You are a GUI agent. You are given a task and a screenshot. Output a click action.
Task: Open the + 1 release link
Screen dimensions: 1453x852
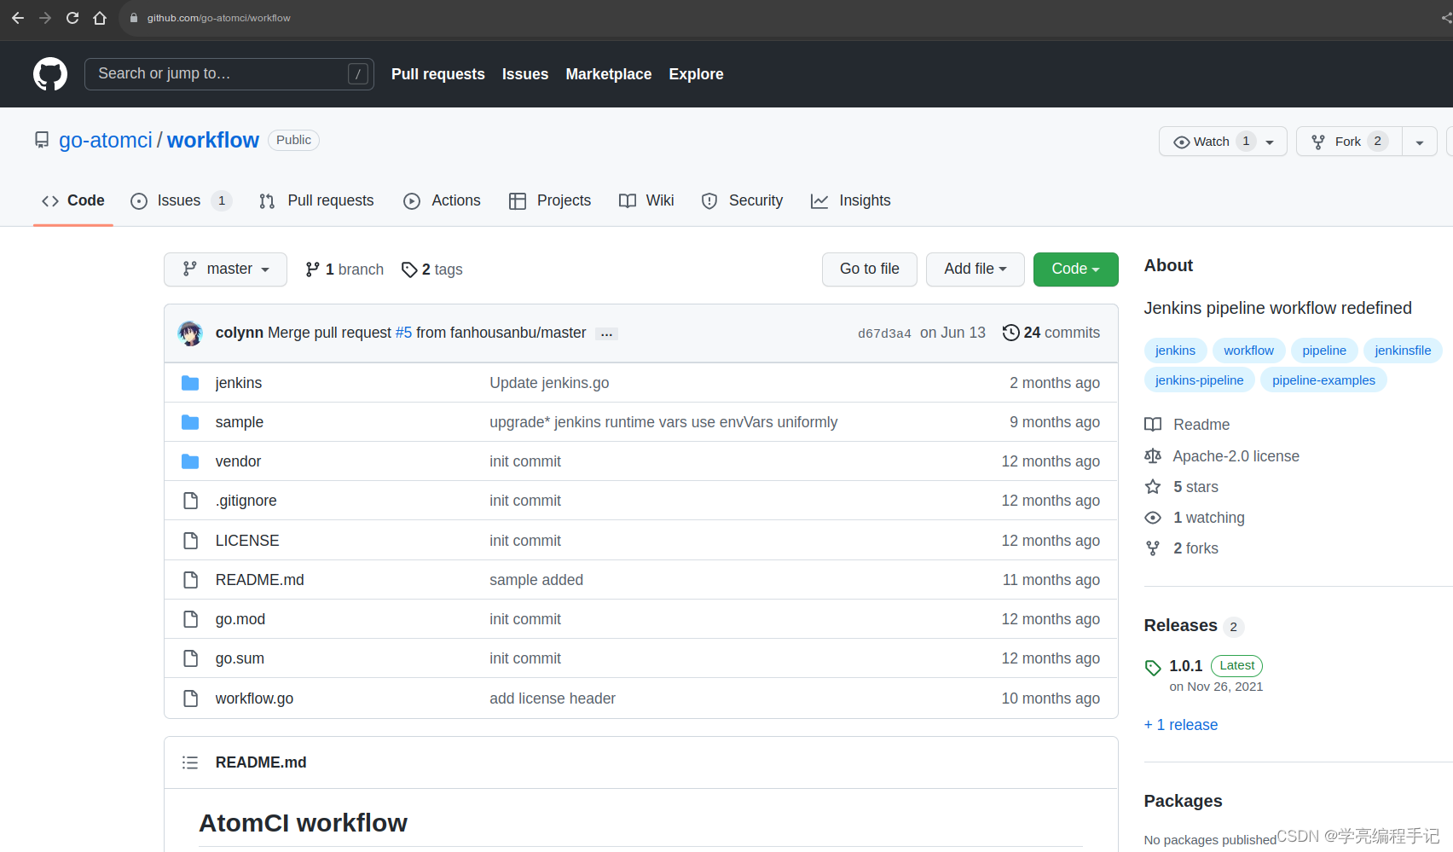coord(1181,725)
